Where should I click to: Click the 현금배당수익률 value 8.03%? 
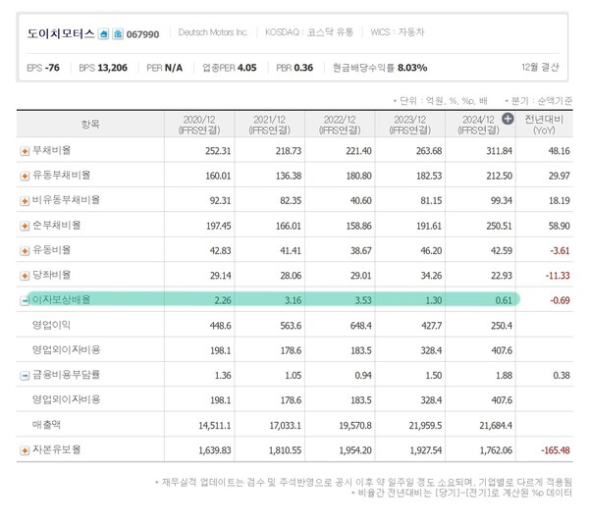pos(412,68)
